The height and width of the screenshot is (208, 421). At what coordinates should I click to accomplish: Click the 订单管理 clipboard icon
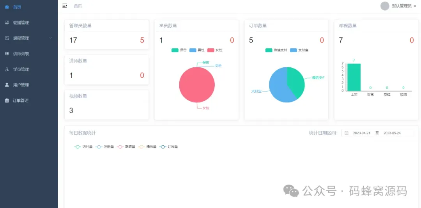pos(7,100)
